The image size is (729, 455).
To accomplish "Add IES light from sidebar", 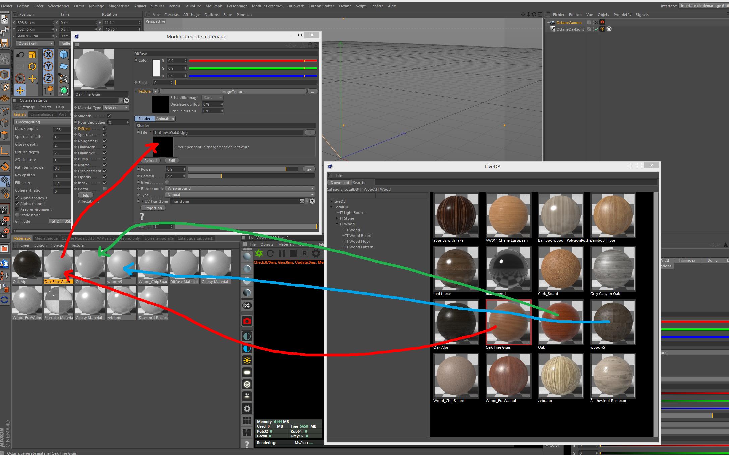I will pos(247,396).
